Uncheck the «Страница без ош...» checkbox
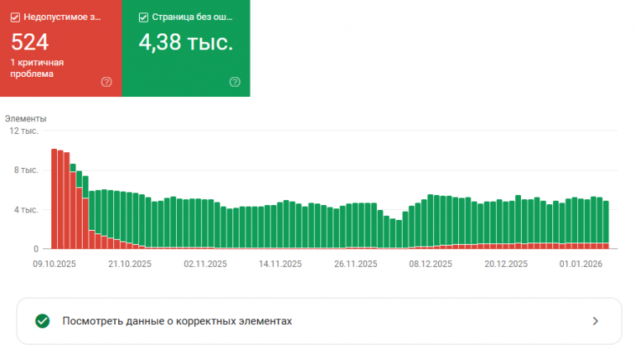Screen dimensions: 635x363 pos(143,17)
